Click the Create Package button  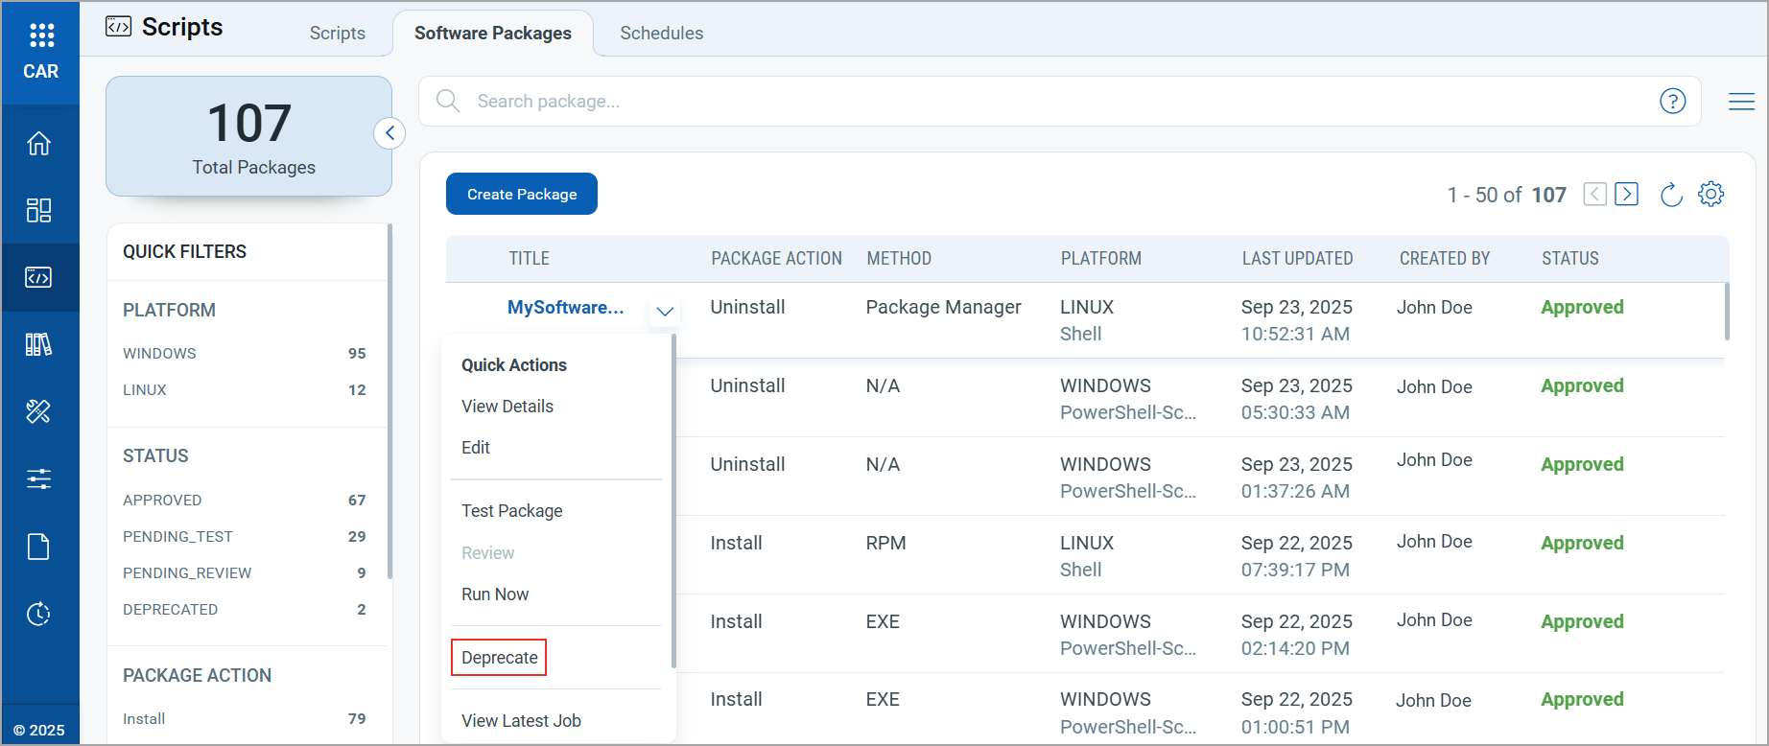pyautogui.click(x=521, y=194)
